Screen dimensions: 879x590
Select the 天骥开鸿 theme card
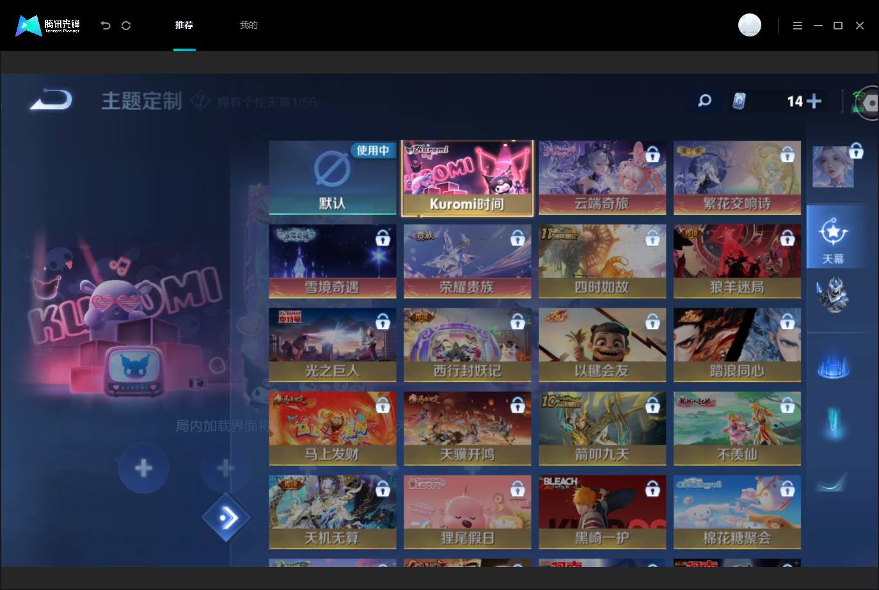click(x=467, y=429)
